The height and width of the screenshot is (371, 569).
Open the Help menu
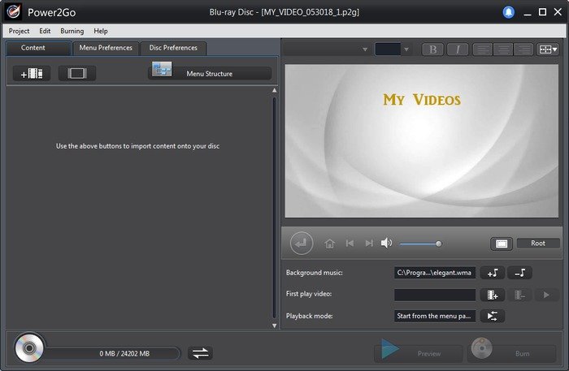(x=101, y=31)
